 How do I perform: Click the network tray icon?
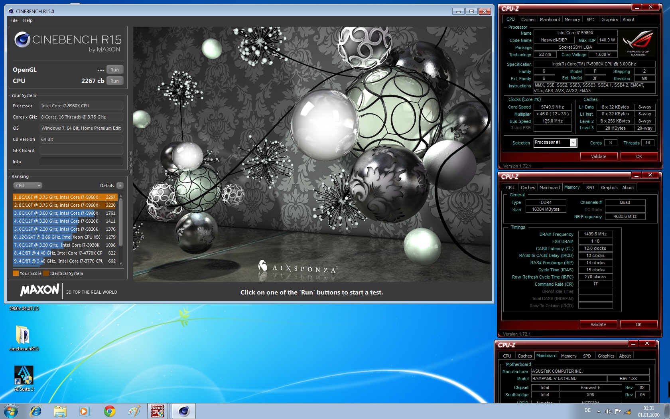(x=628, y=411)
